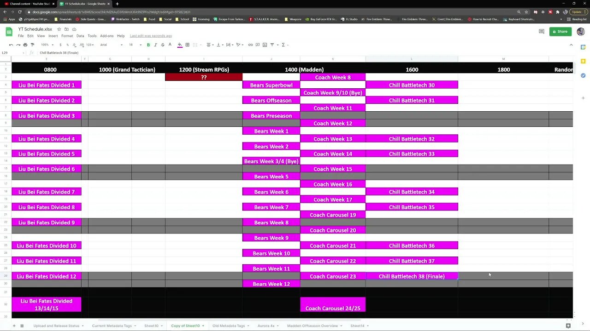Screen dimensions: 590x331
Task: Open the File menu
Action: 21,36
